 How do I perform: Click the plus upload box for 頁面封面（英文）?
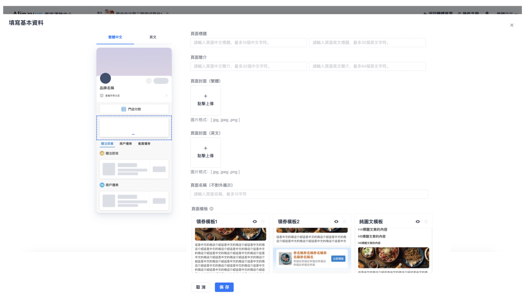click(x=205, y=152)
